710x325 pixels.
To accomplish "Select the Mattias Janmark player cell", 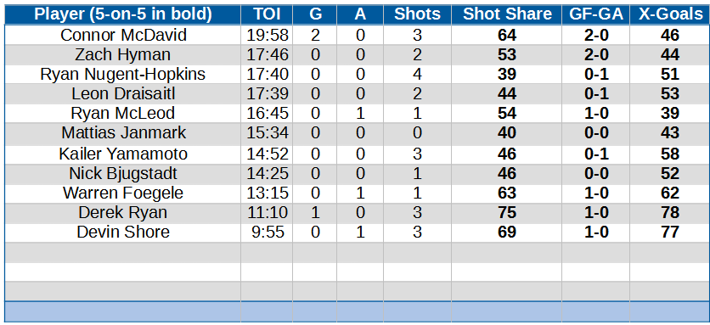I will [x=122, y=133].
